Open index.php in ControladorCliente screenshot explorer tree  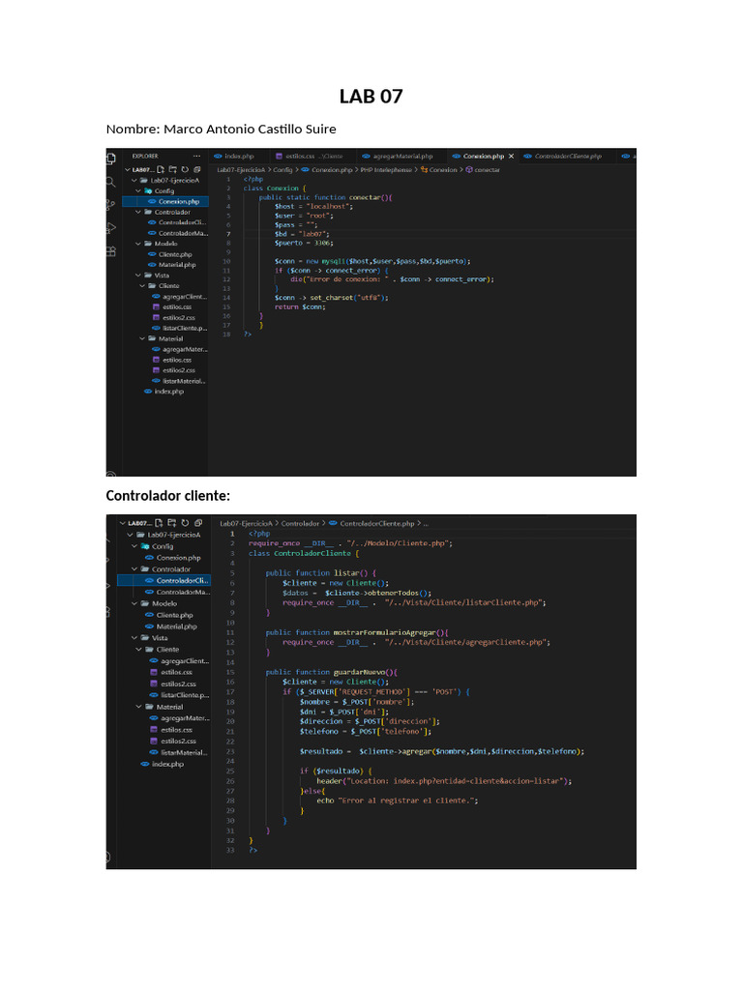(164, 764)
